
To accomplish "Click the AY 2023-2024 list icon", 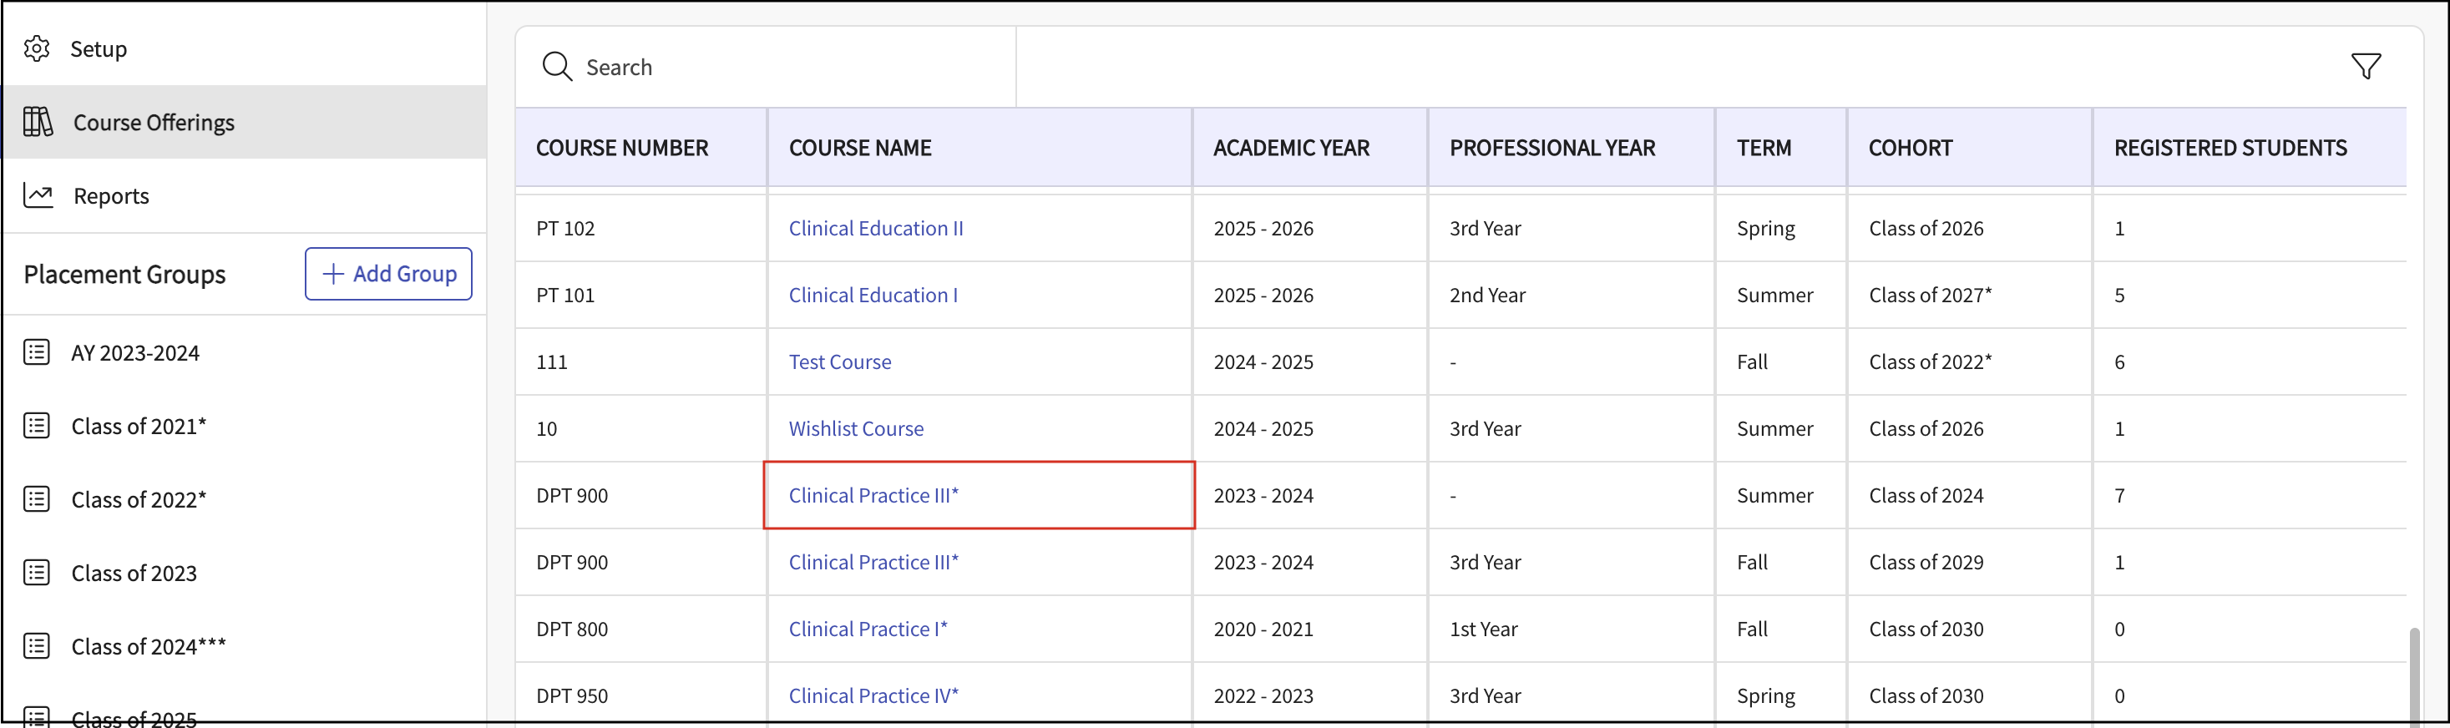I will pyautogui.click(x=37, y=352).
